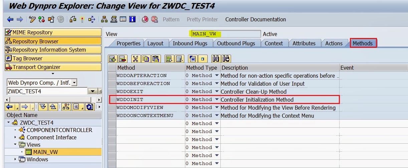Click the Display/Change pencil icon

pyautogui.click(x=32, y=19)
